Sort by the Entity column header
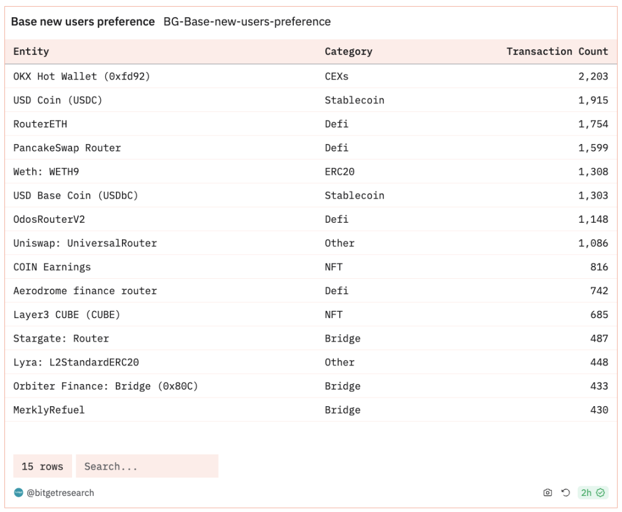 coord(31,52)
